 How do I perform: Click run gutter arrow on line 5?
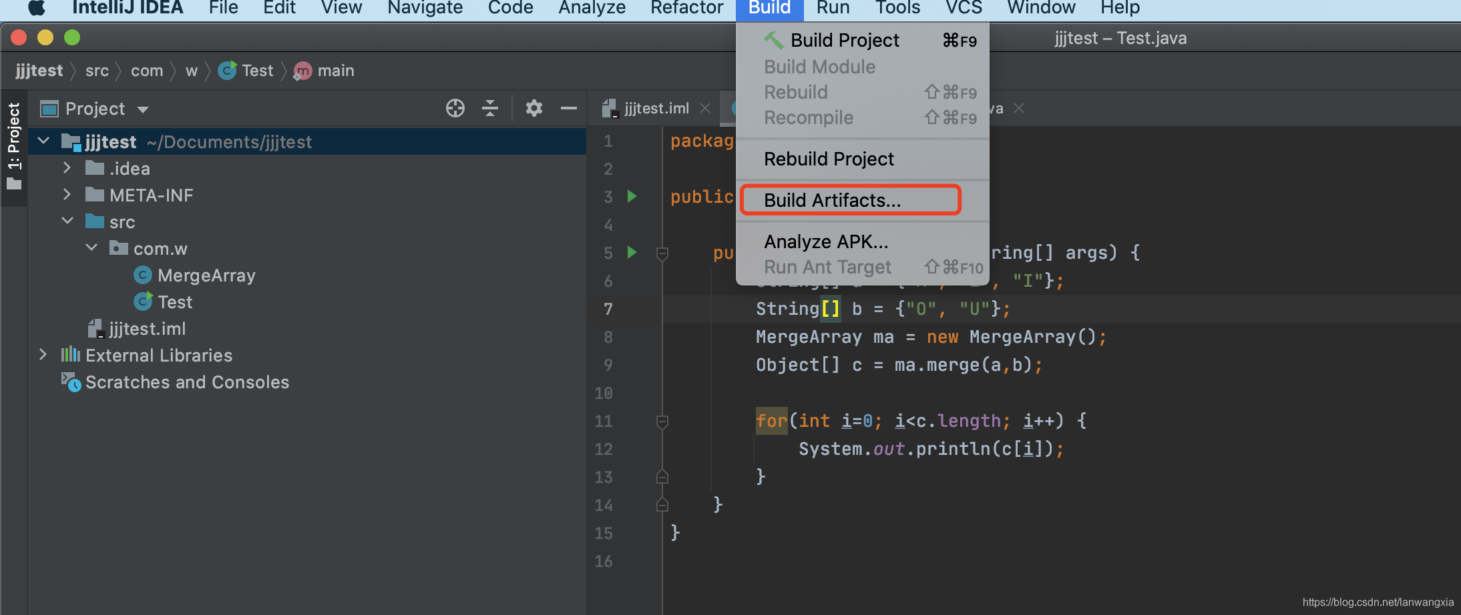click(632, 252)
